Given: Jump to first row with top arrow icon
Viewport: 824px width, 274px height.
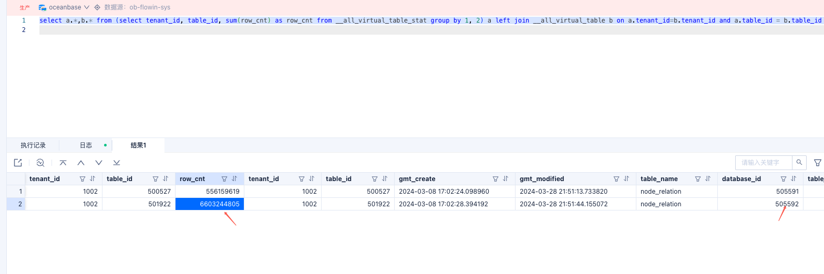Looking at the screenshot, I should 63,163.
